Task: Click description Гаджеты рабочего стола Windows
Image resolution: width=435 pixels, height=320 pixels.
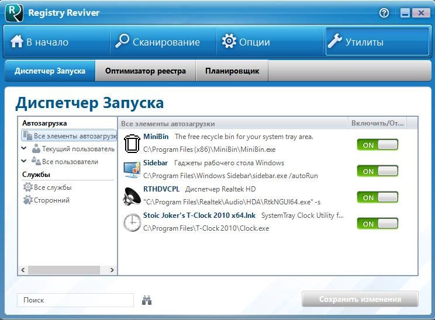Action: point(229,163)
